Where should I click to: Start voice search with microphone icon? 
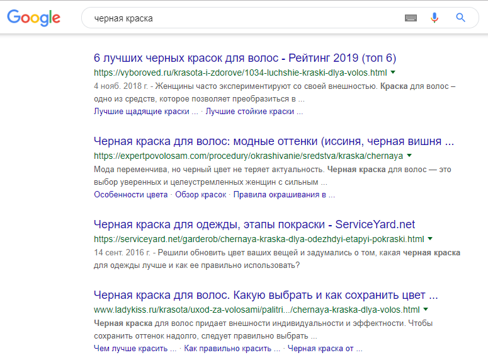click(434, 18)
